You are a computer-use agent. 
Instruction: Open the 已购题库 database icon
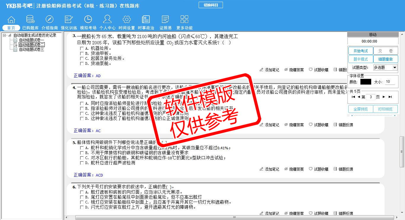coord(30,20)
